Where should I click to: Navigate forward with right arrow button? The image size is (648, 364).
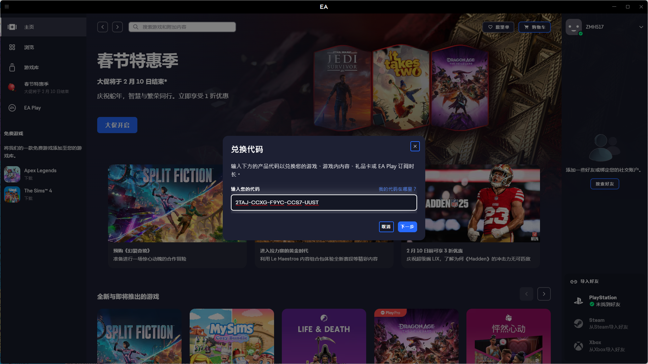click(x=117, y=27)
